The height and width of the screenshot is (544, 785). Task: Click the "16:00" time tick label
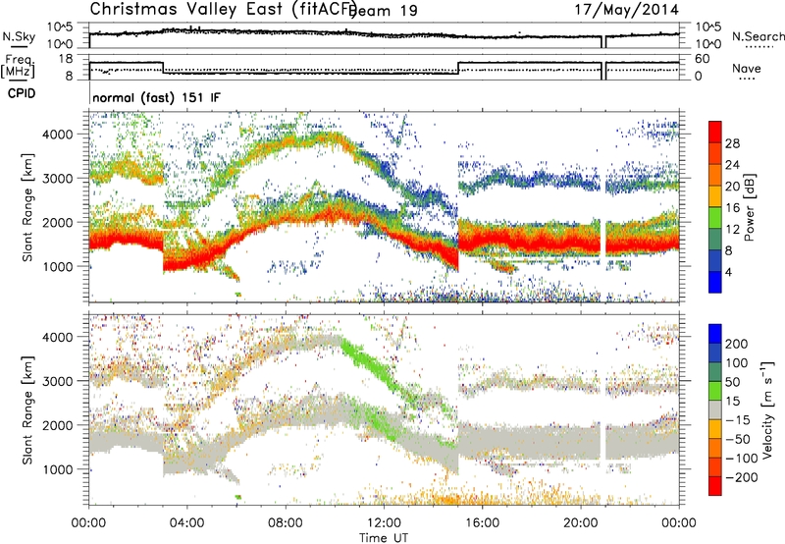coord(482,523)
